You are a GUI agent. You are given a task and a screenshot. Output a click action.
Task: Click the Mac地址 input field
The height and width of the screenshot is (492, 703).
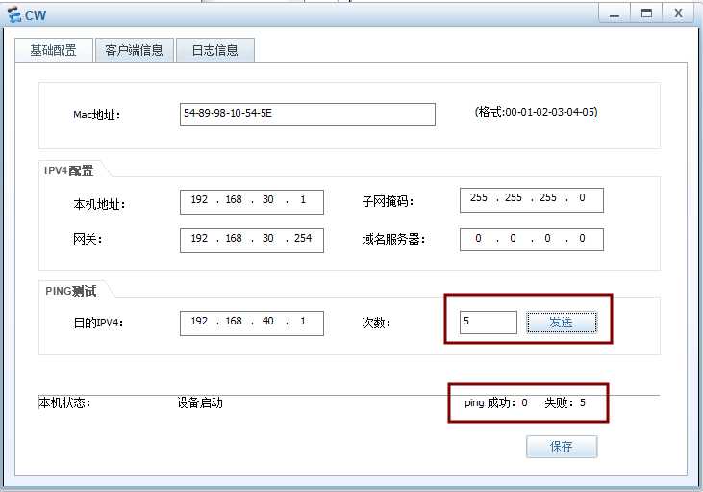tap(308, 115)
